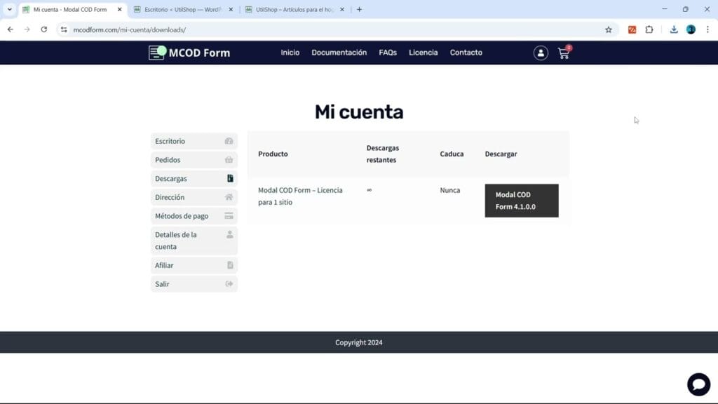Image resolution: width=718 pixels, height=404 pixels.
Task: Click the Descargas file icon
Action: click(230, 178)
